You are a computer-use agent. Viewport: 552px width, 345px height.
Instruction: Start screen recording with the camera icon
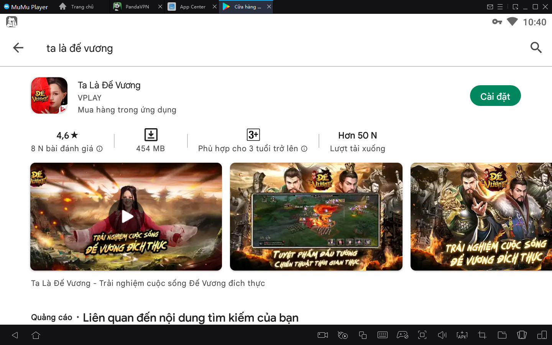pyautogui.click(x=323, y=335)
